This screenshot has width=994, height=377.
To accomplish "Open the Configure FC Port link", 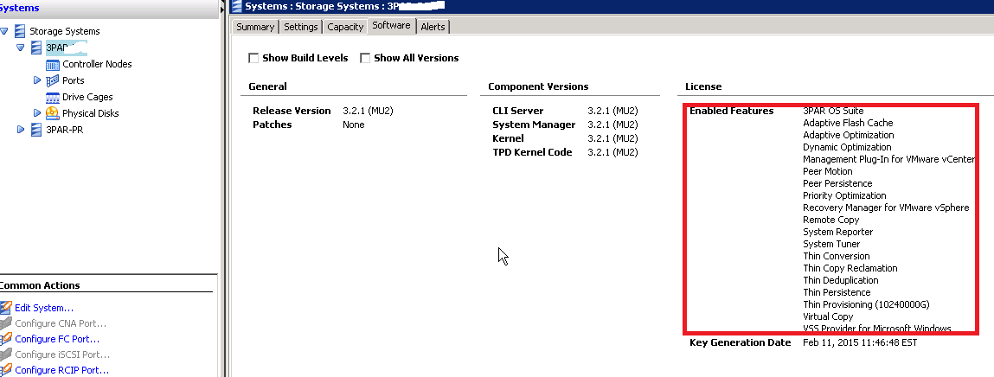I will click(x=57, y=339).
